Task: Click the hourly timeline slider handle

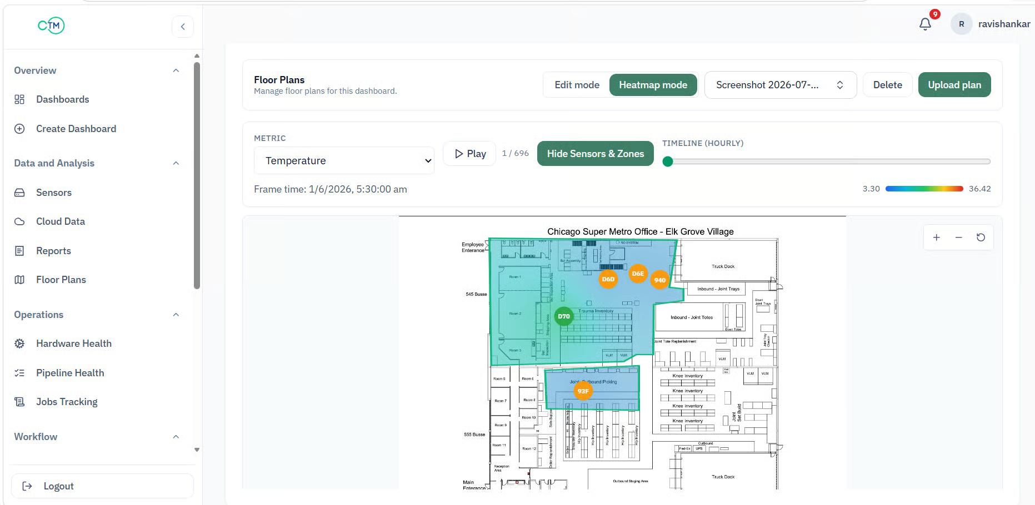Action: tap(668, 161)
